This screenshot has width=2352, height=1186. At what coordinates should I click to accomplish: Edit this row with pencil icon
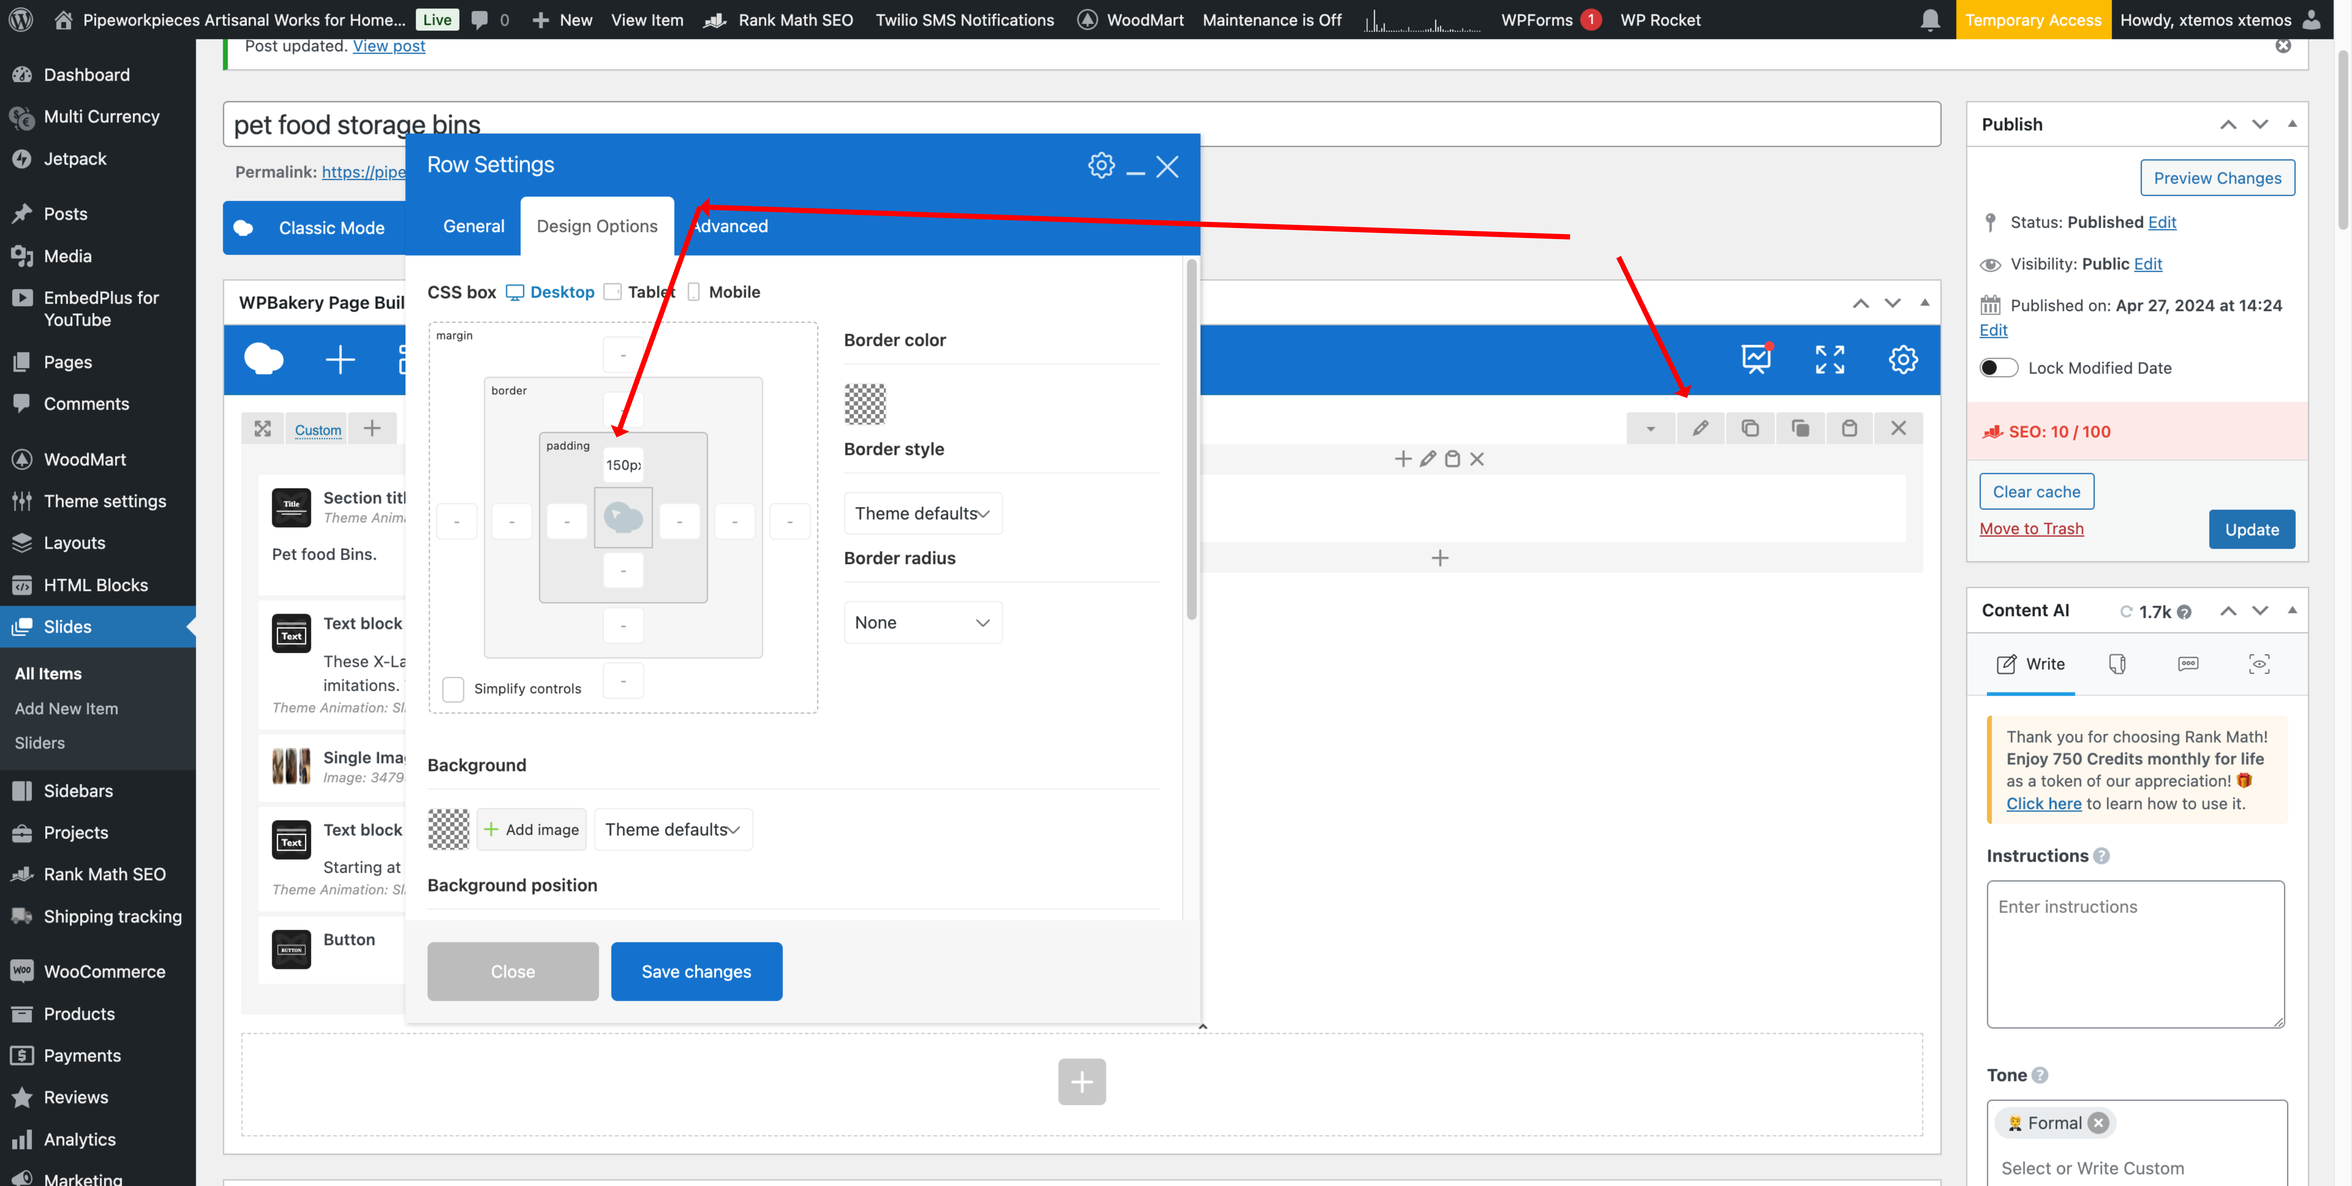[1700, 428]
